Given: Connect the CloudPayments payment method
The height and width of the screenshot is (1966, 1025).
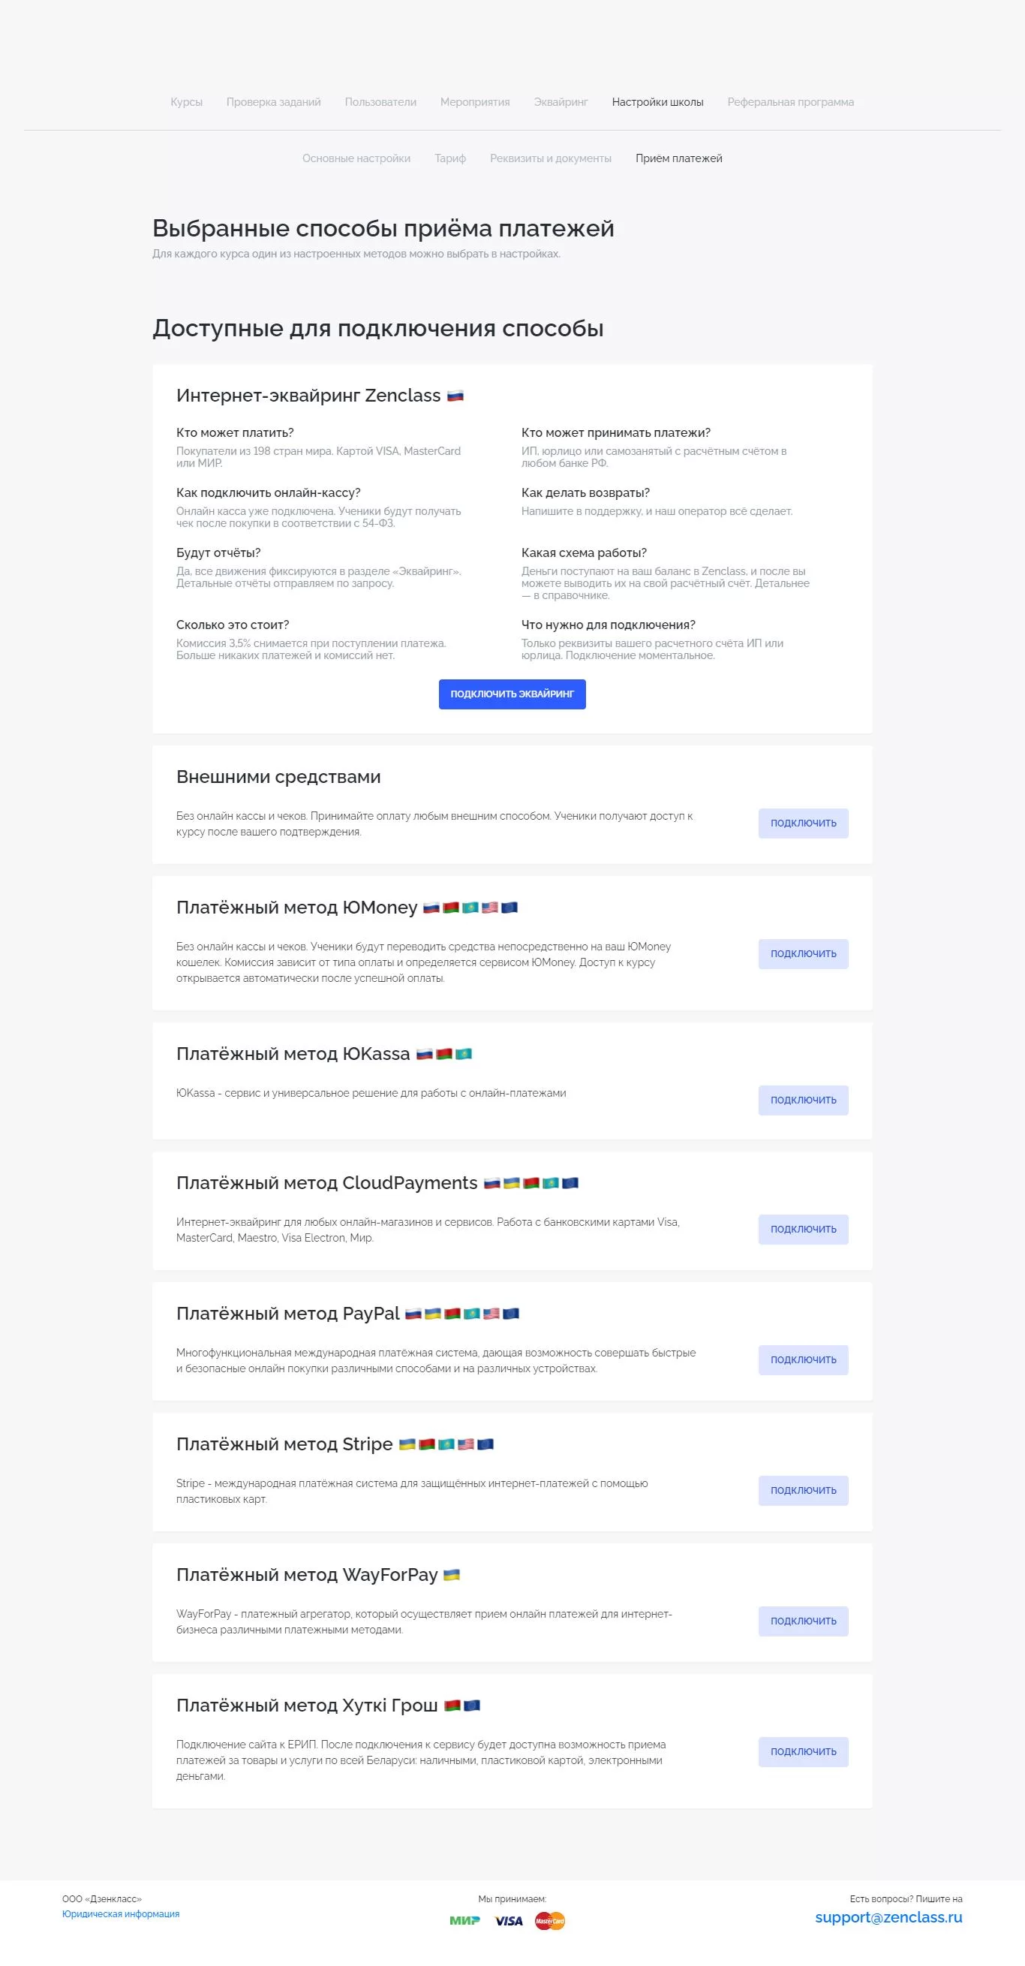Looking at the screenshot, I should click(x=803, y=1230).
